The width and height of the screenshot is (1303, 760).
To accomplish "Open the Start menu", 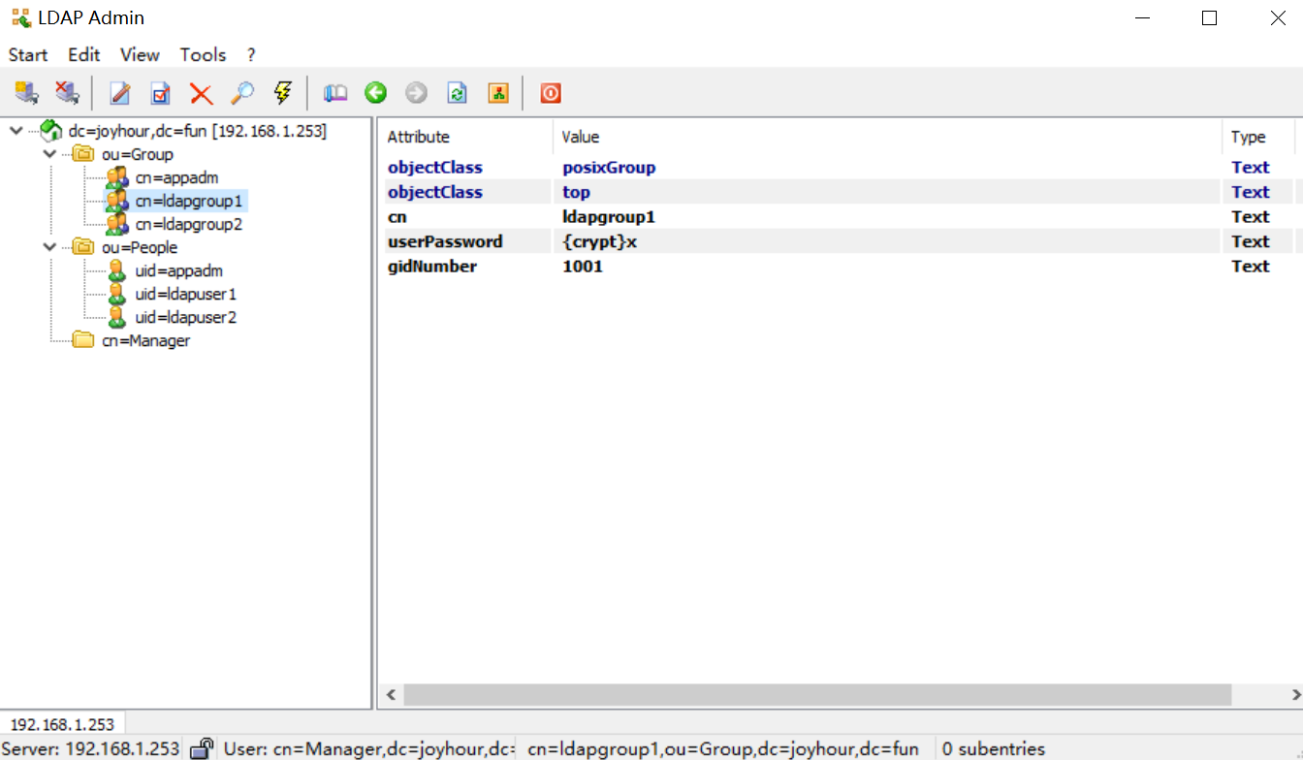I will [x=28, y=54].
